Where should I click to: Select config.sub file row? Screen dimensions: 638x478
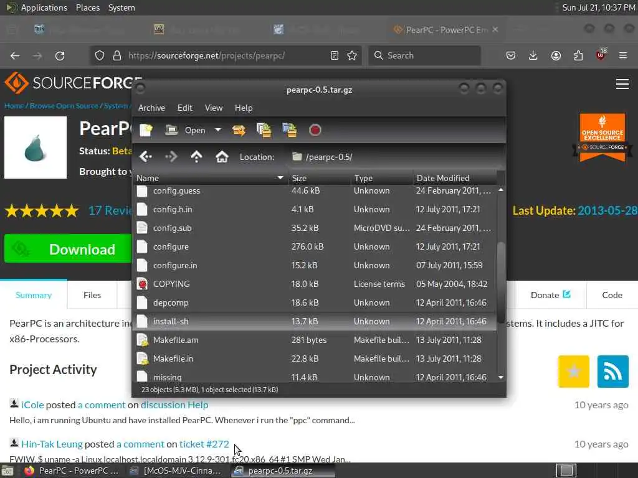(315, 228)
